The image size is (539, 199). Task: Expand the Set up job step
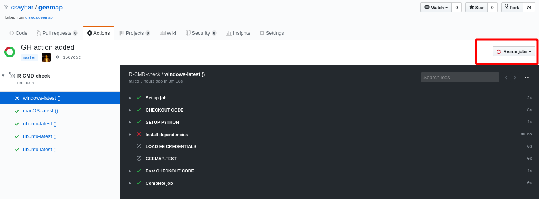pyautogui.click(x=130, y=98)
